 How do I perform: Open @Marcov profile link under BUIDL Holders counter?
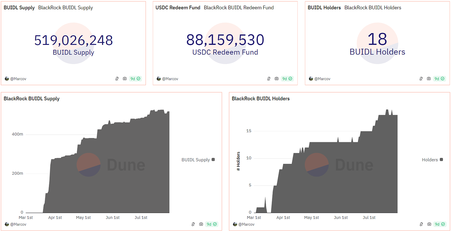tap(322, 79)
